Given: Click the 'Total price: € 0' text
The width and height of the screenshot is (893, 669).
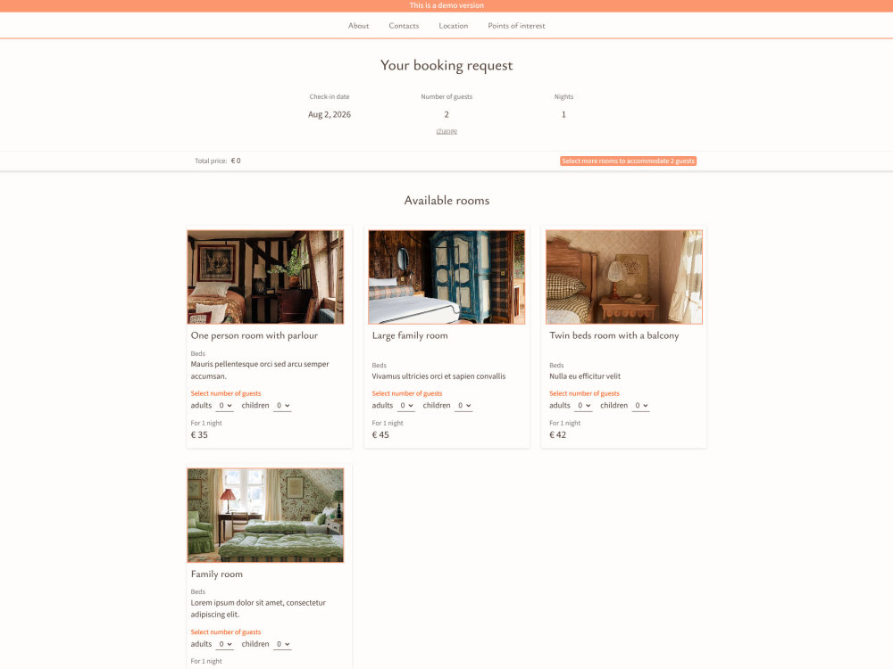Looking at the screenshot, I should coord(218,161).
